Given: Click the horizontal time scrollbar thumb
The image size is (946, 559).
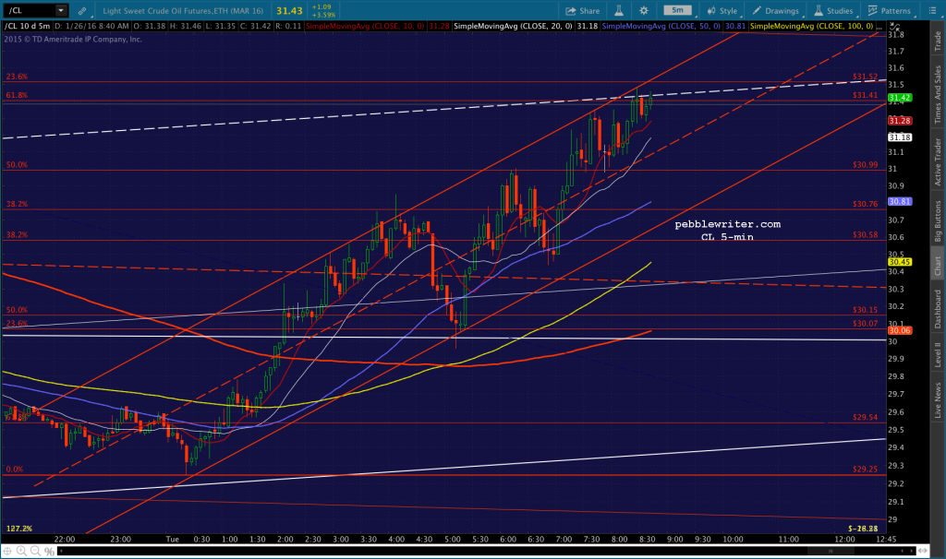Looking at the screenshot, I should click(830, 551).
